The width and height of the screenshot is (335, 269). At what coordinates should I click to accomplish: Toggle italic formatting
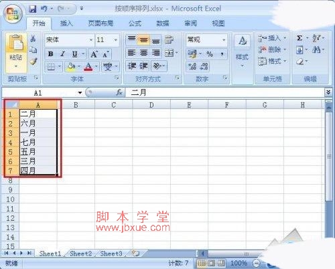(x=63, y=54)
